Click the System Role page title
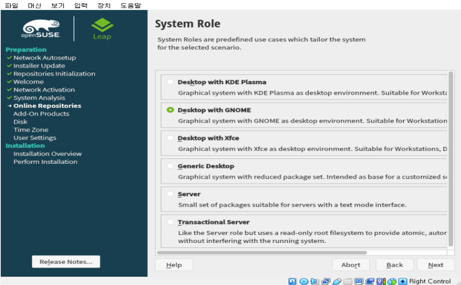The height and width of the screenshot is (285, 461). click(187, 24)
